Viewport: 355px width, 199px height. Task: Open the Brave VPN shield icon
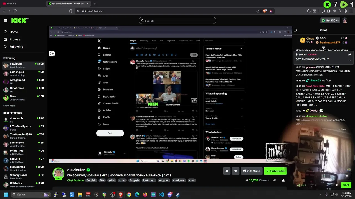point(345,11)
